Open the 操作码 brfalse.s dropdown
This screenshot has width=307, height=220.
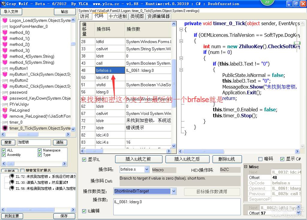point(147,169)
